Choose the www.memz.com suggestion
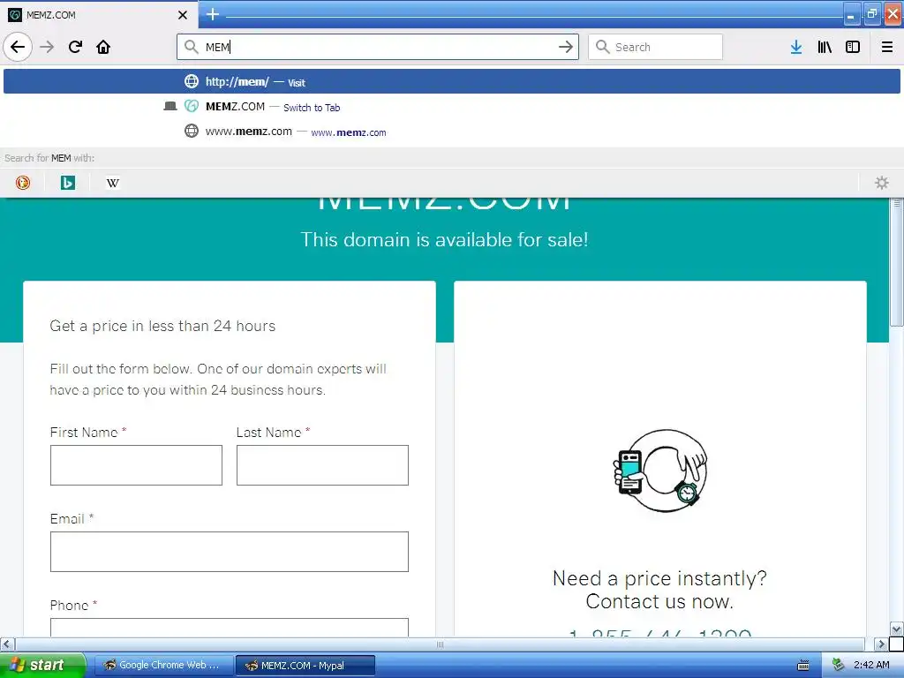Image resolution: width=904 pixels, height=678 pixels. click(x=452, y=132)
